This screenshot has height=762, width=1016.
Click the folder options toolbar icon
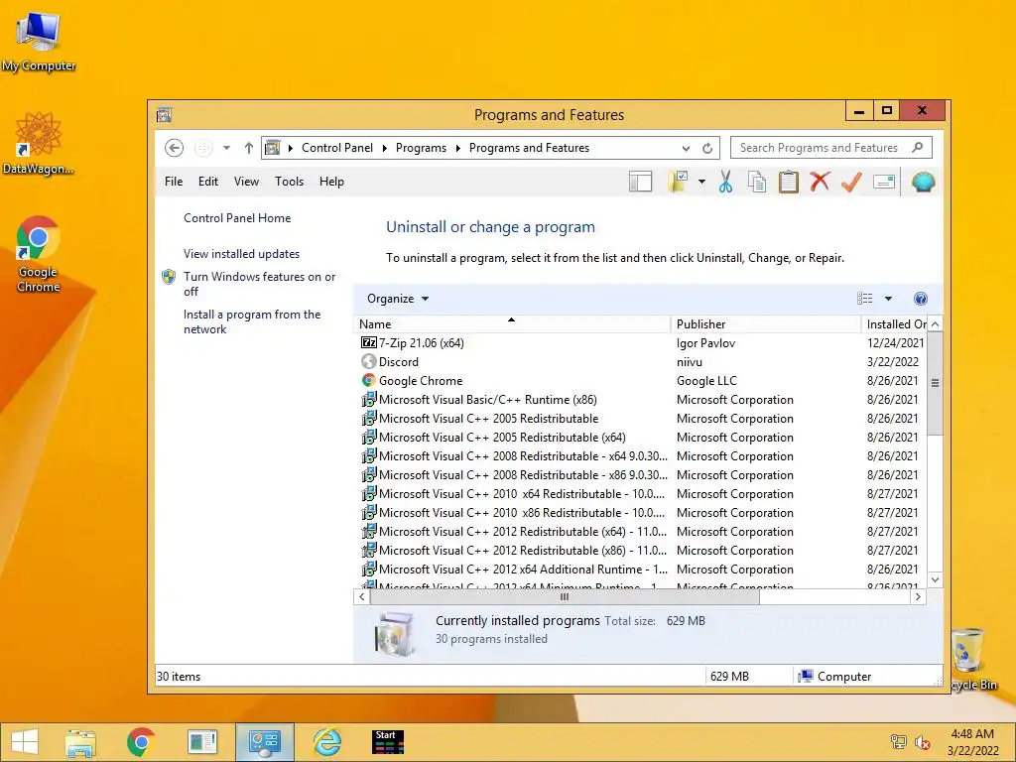tap(678, 183)
